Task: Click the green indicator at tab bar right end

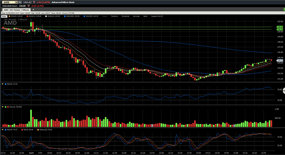Action: pyautogui.click(x=284, y=9)
